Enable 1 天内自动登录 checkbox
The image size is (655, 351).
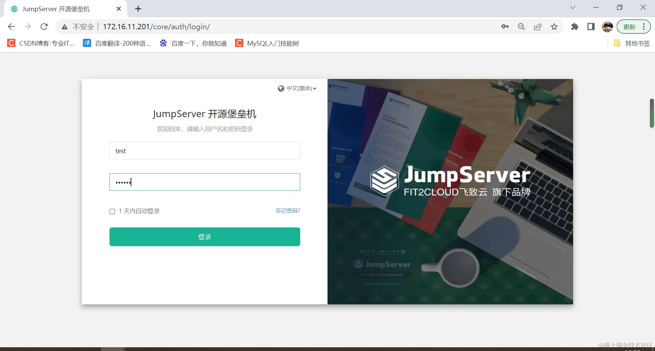(x=112, y=211)
